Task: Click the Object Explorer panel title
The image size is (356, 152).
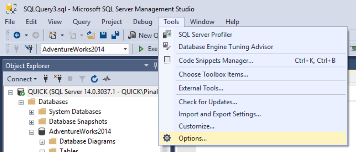Action: click(x=28, y=66)
